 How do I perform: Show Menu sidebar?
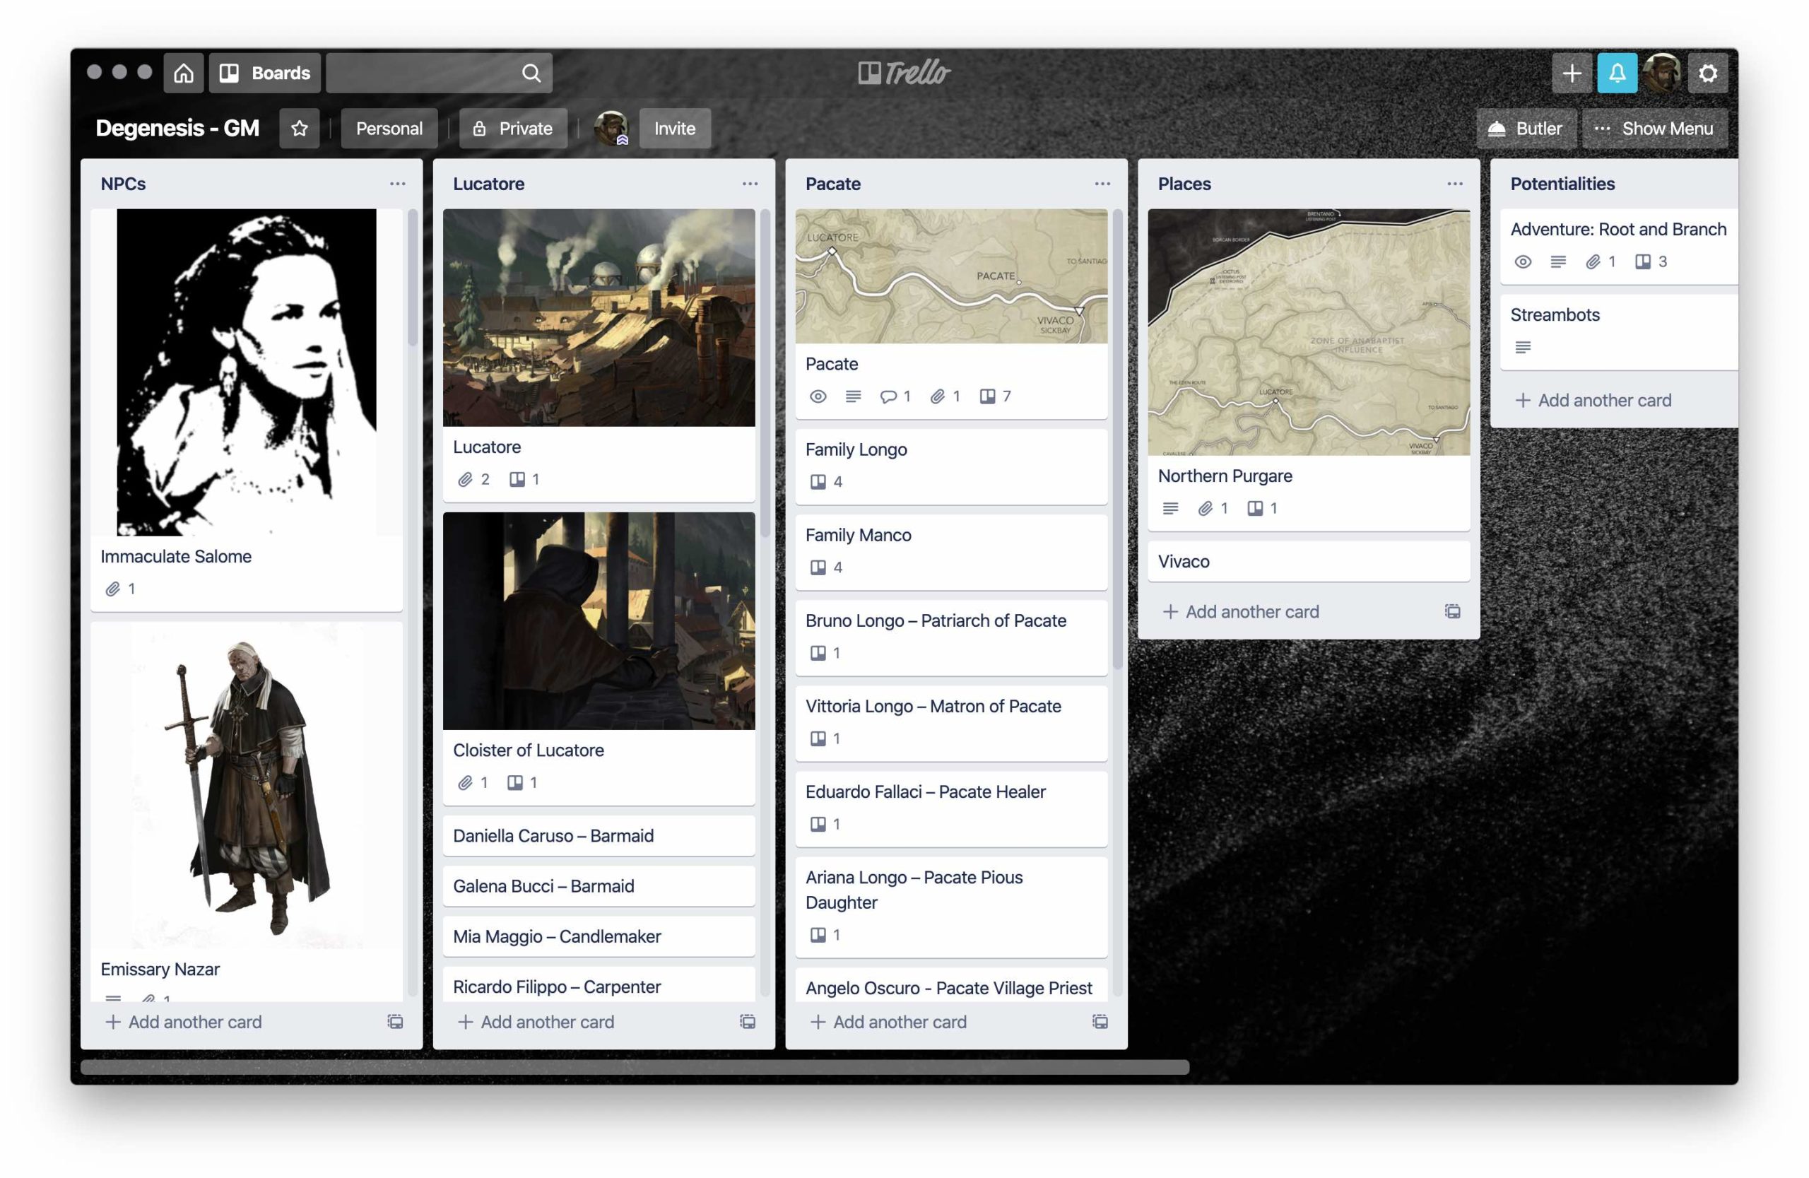coord(1655,129)
